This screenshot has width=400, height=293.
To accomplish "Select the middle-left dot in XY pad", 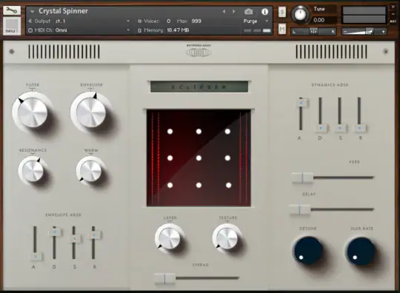I will point(170,158).
